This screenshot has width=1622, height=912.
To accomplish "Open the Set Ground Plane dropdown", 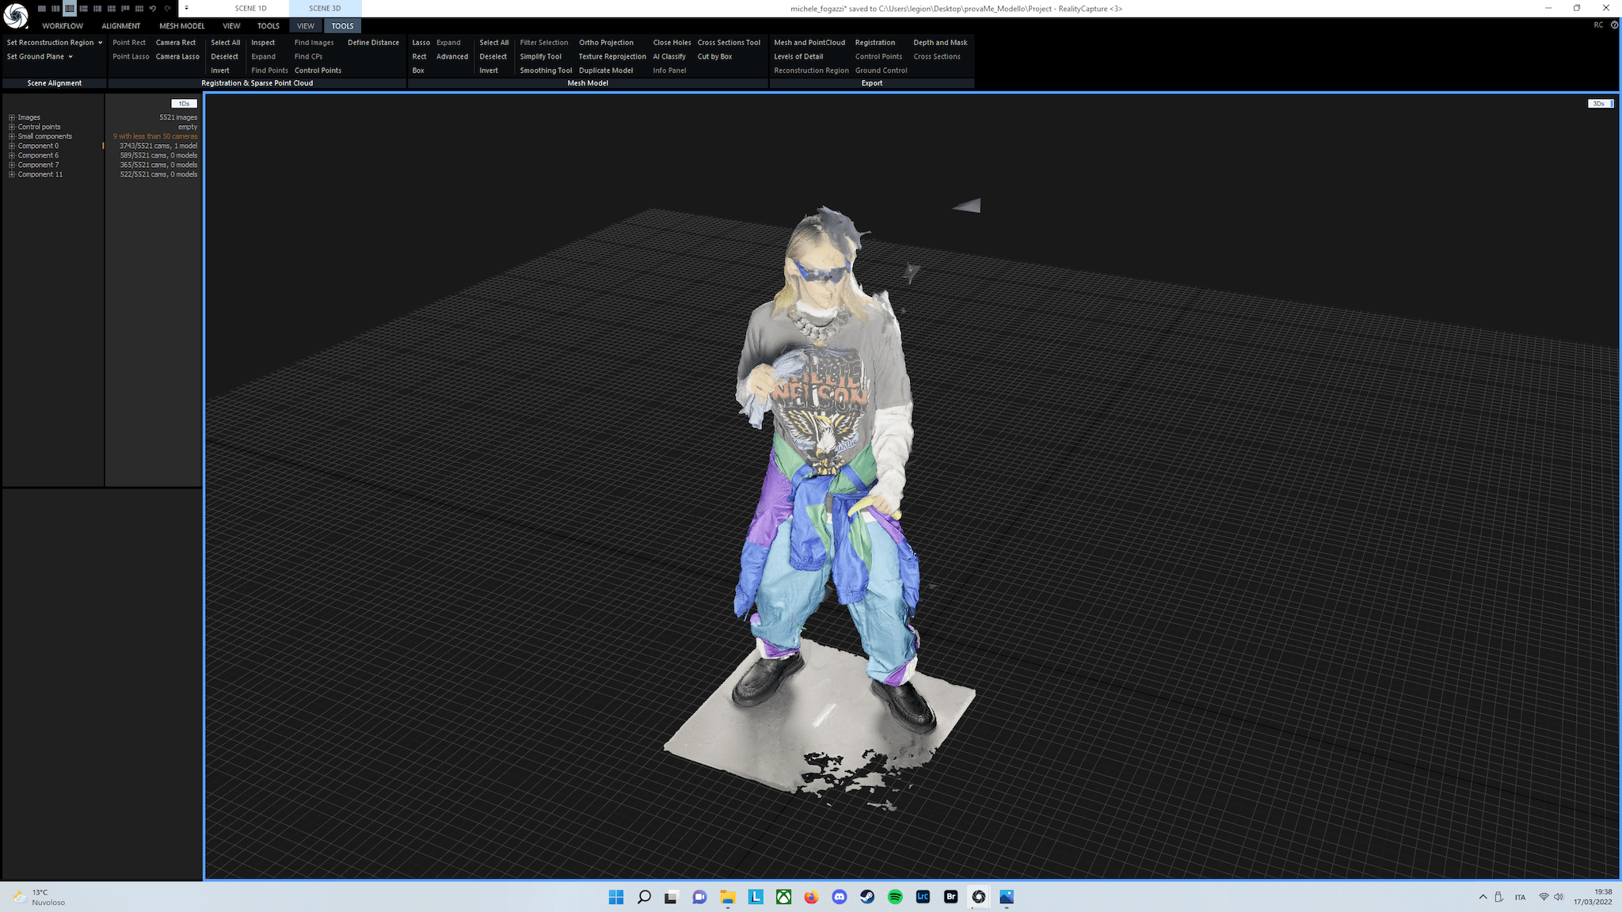I will tap(70, 57).
